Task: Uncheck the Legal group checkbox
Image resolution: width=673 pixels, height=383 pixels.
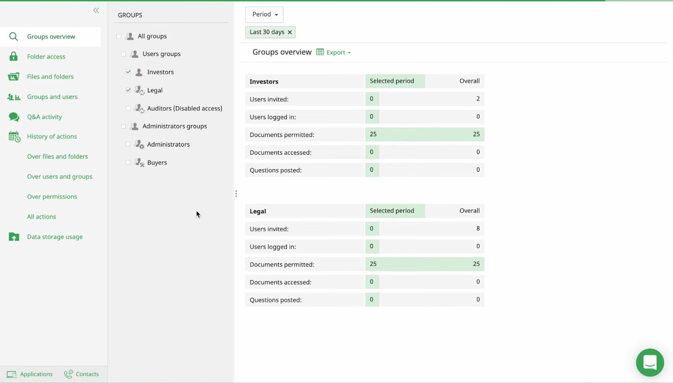Action: (x=128, y=90)
